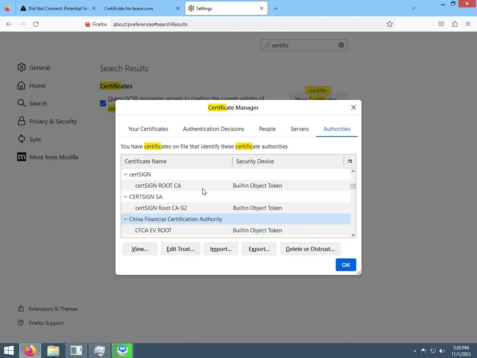Toggle the Query OCSP responder servers checkbox
This screenshot has width=477, height=358.
[x=103, y=103]
